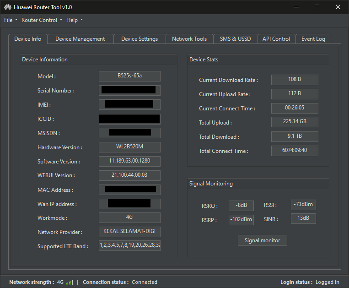
Task: Open the File menu
Action: pyautogui.click(x=11, y=20)
